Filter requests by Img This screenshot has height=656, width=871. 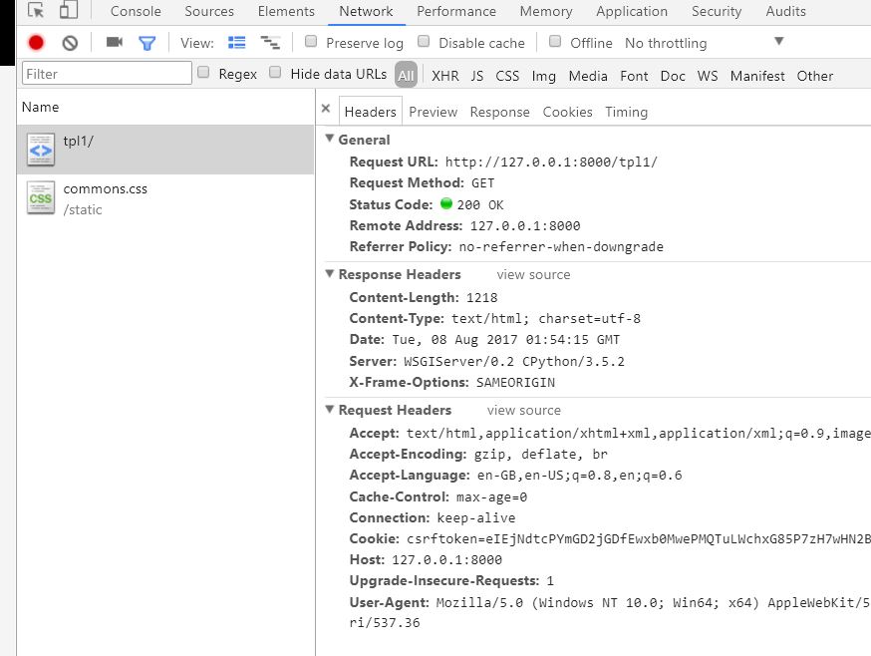click(543, 76)
